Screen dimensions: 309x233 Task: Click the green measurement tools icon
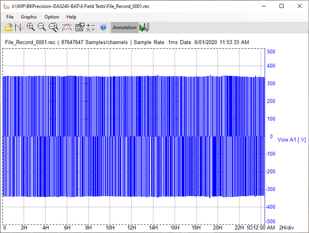pos(145,27)
